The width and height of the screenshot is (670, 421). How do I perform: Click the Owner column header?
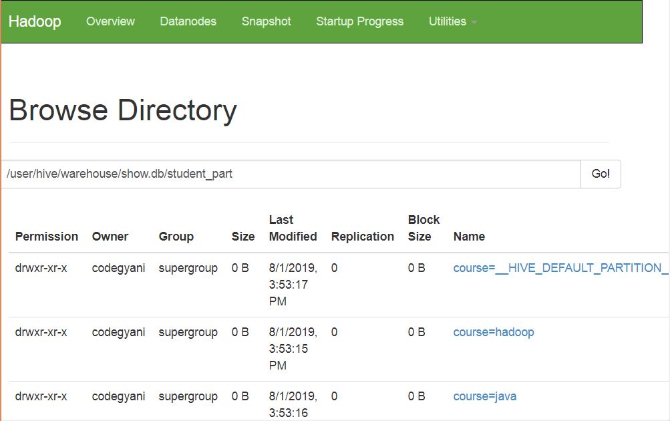pos(110,237)
